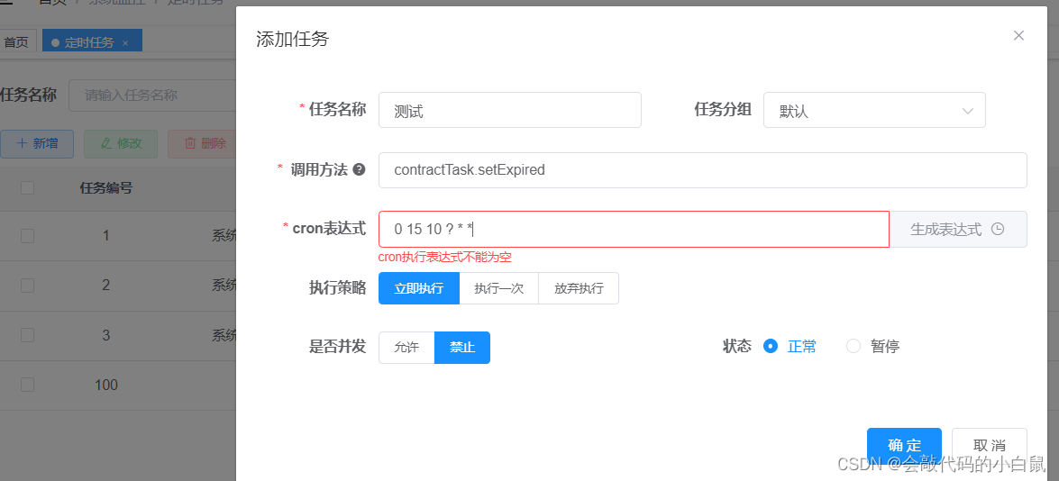Close the 定时任务 tab with its x
Viewport: 1059px width, 481px height.
coord(125,42)
